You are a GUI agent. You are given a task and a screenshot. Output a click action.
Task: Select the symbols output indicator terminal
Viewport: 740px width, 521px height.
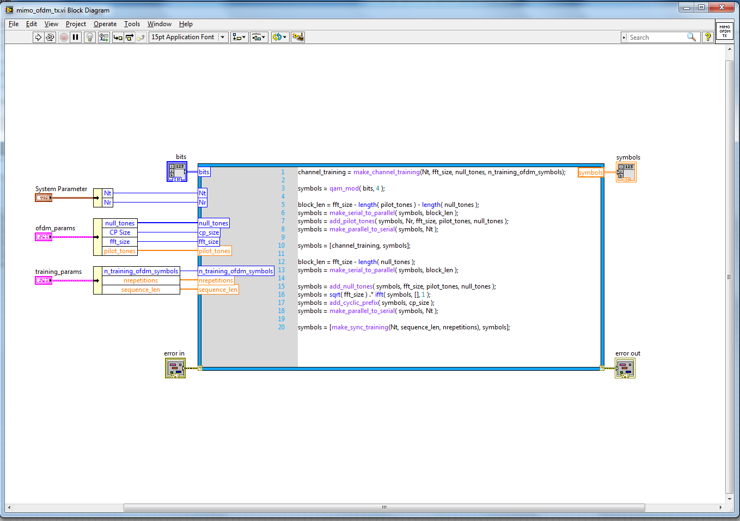coord(626,172)
